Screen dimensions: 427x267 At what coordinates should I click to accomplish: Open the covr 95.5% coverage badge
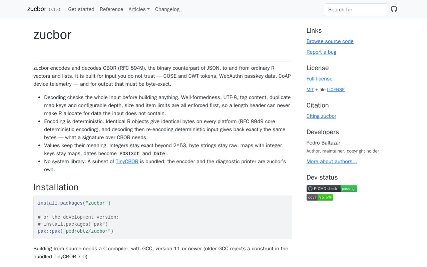click(x=320, y=197)
